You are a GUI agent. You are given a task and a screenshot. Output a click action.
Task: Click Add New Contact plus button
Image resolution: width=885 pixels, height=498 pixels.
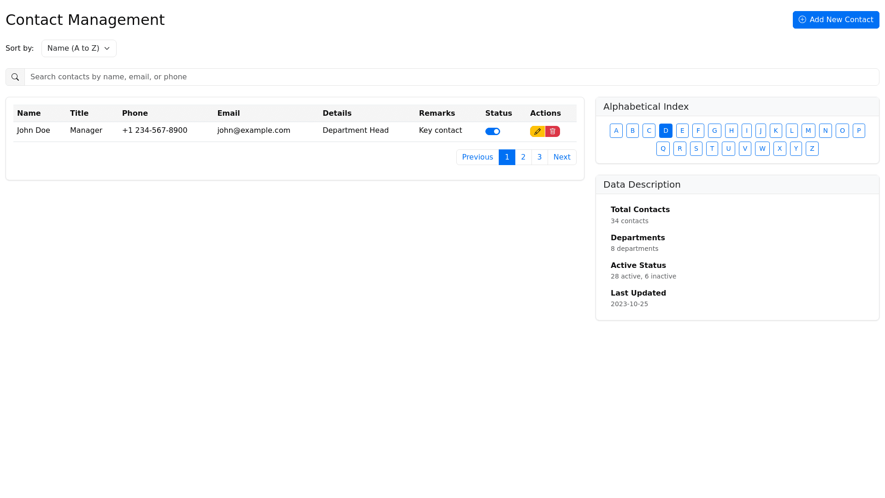(x=836, y=20)
